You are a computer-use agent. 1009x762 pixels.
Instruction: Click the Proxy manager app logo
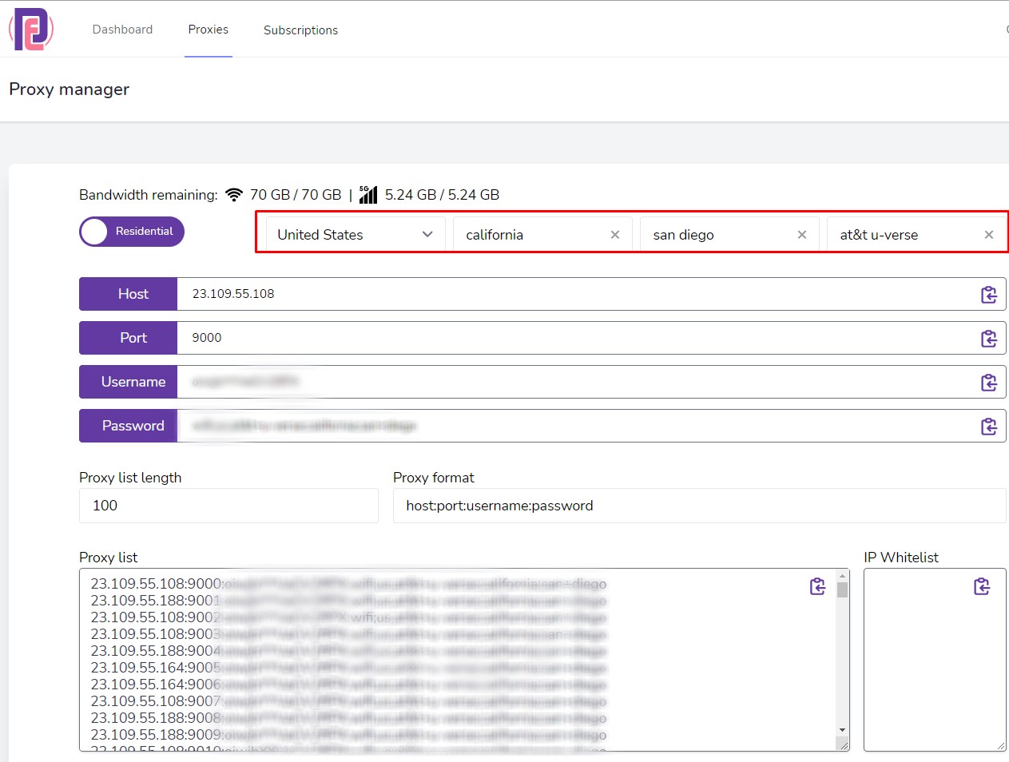[32, 29]
